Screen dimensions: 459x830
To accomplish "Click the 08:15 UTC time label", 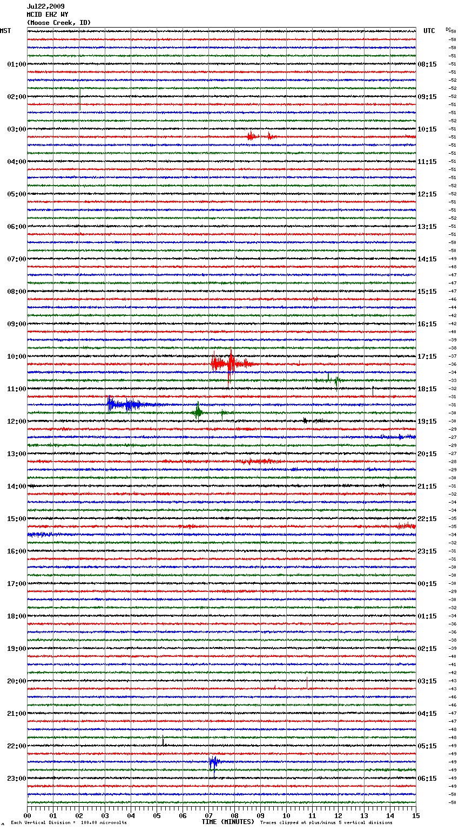I will [427, 64].
